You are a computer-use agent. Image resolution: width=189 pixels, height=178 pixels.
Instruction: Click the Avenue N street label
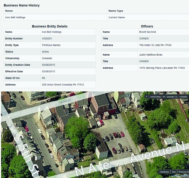point(157,153)
